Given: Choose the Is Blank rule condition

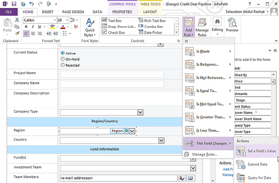Looking at the screenshot, I should (x=208, y=51).
